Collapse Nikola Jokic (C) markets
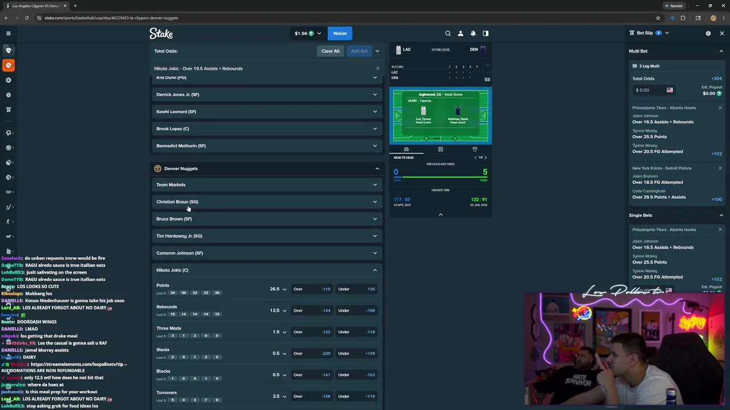 [267, 270]
